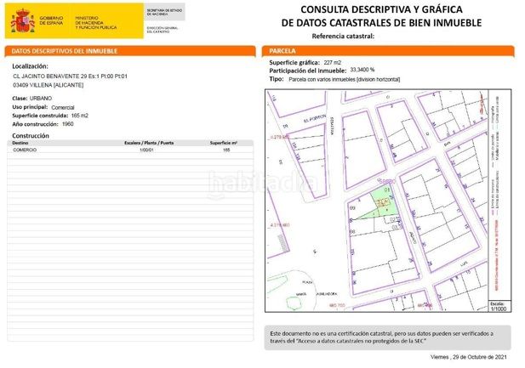Click address 'CL JACINTO BENAVENTE 29 Es:1 Pl:00 Pt:01'
525x368 pixels.
(x=70, y=76)
